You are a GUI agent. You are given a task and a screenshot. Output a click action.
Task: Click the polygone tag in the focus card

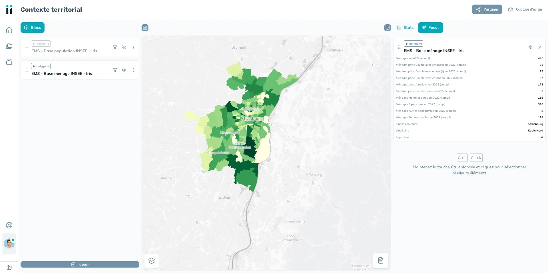point(414,43)
